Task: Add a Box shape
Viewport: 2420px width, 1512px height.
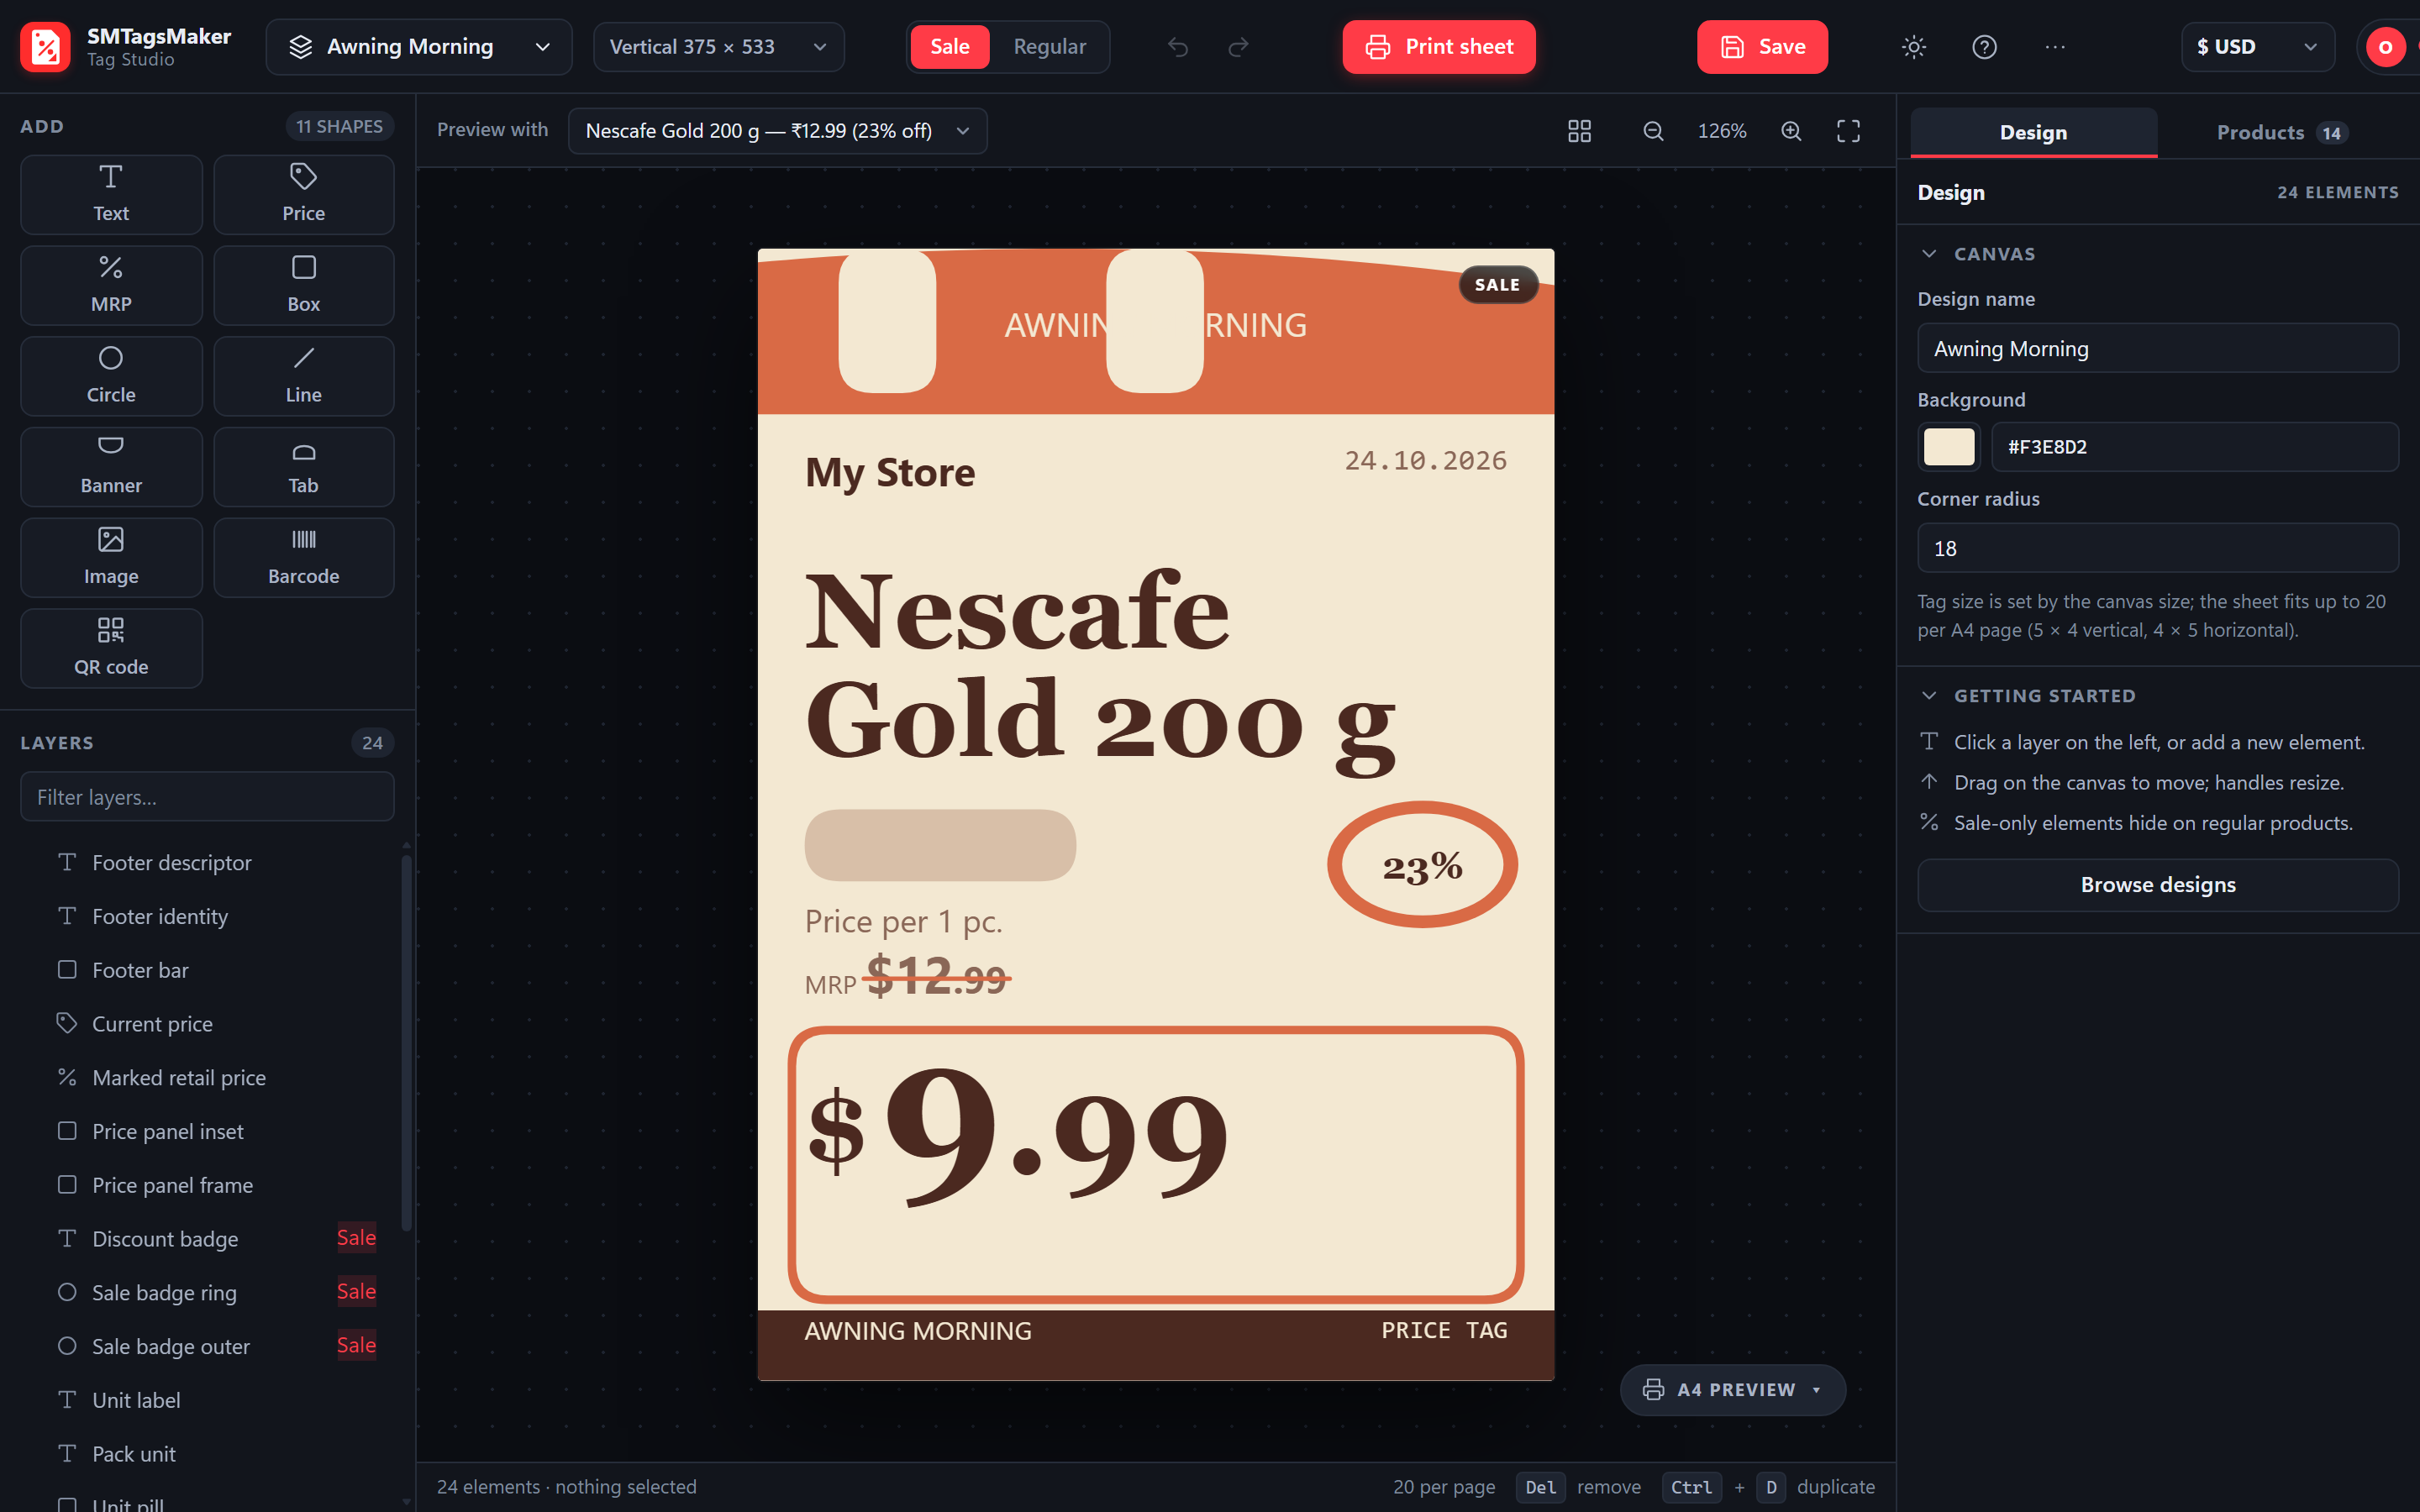Action: pos(303,285)
